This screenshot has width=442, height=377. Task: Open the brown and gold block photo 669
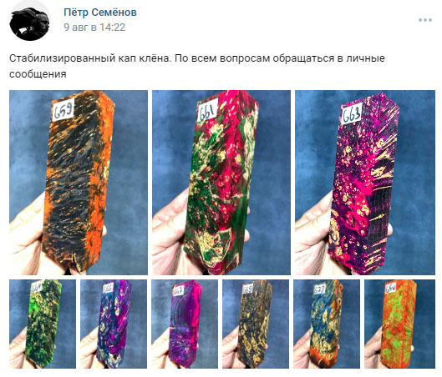[256, 324]
